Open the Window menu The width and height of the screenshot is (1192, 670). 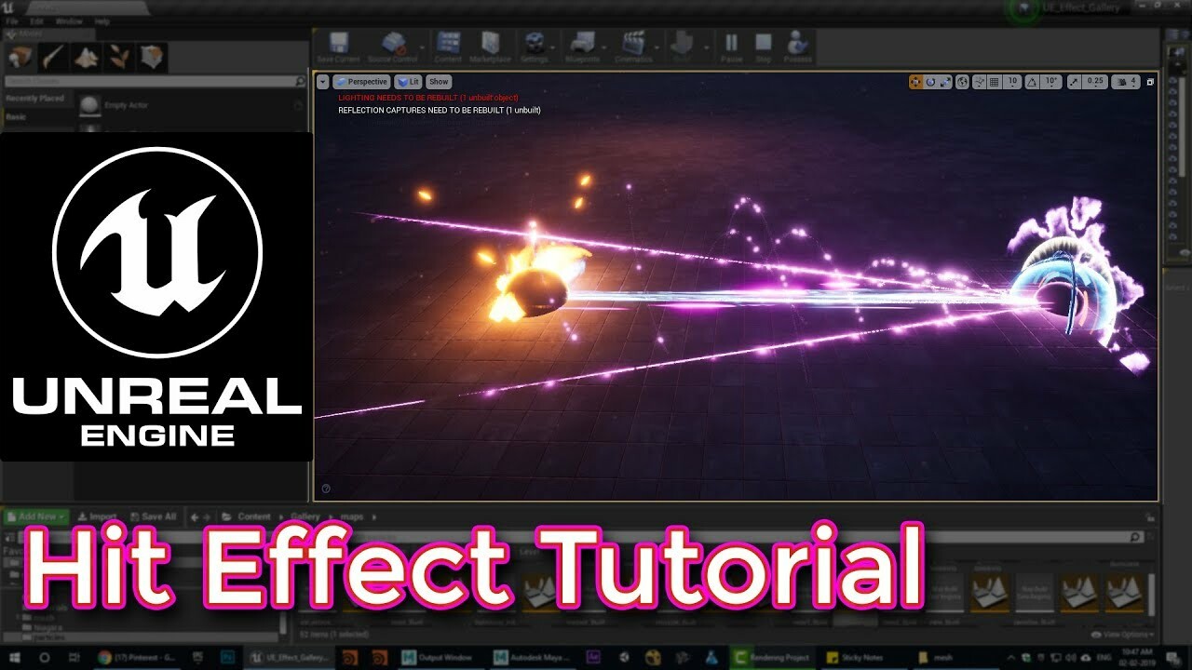click(x=69, y=20)
